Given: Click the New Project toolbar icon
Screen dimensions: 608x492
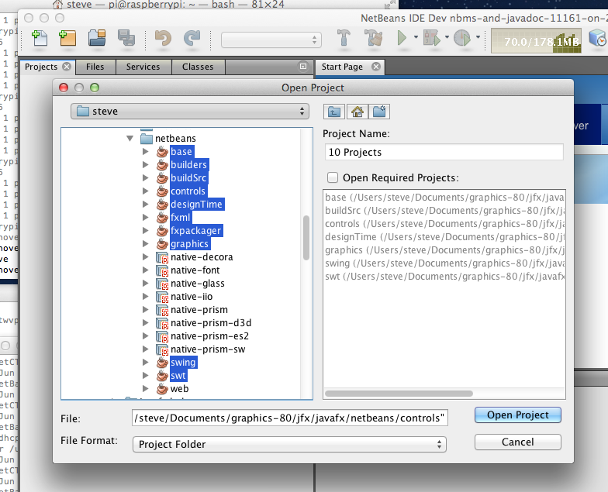Looking at the screenshot, I should point(67,37).
